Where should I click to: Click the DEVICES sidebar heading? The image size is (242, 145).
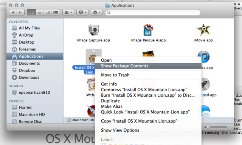point(16,101)
